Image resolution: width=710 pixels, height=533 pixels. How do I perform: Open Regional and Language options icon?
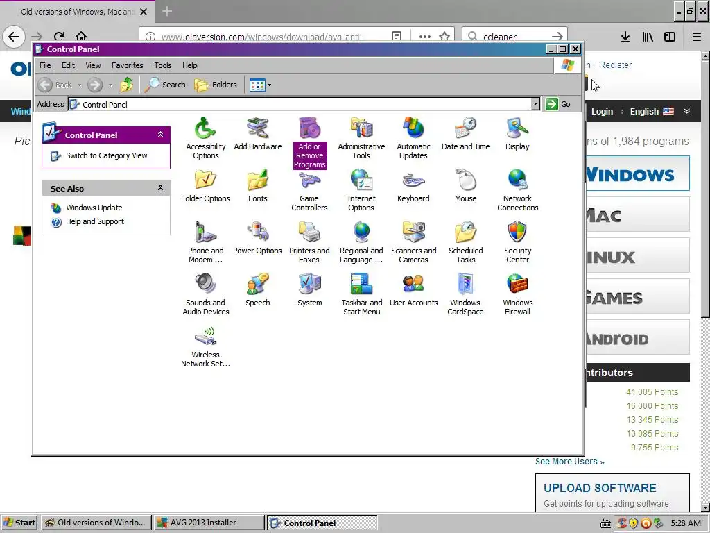(x=361, y=242)
